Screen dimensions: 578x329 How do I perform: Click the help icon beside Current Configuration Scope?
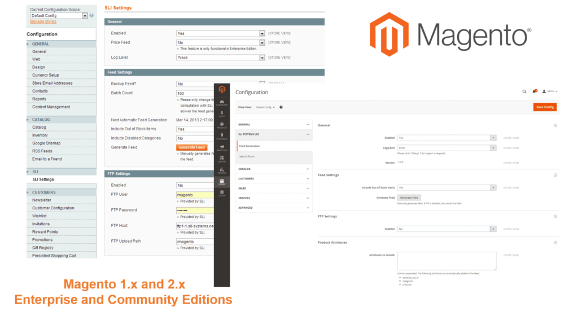[x=91, y=15]
